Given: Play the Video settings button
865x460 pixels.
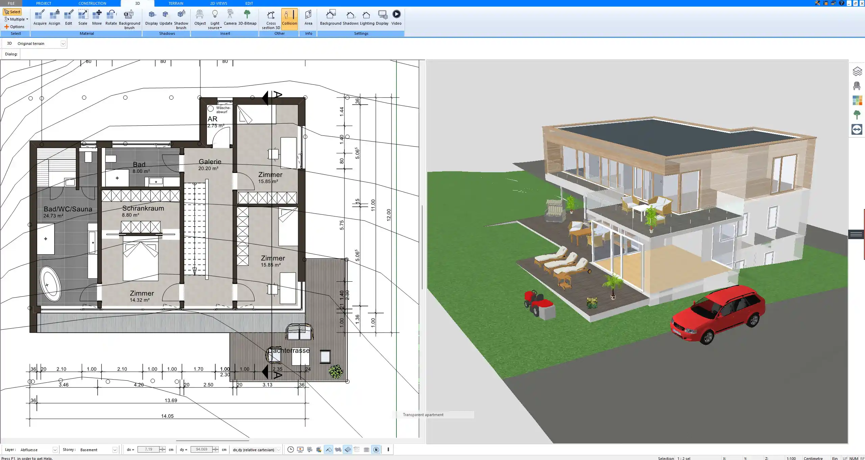Looking at the screenshot, I should click(x=396, y=18).
